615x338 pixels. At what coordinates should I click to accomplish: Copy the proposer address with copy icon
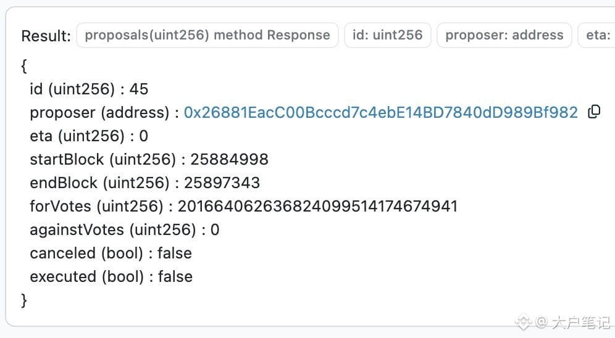click(x=594, y=112)
